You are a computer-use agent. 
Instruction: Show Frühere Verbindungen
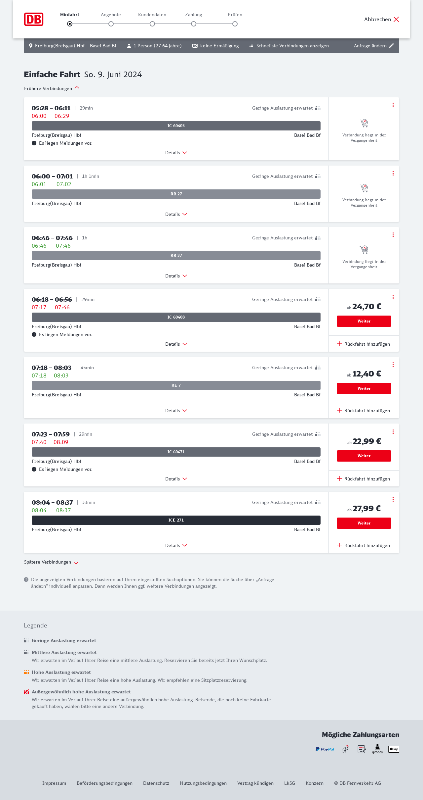pos(52,88)
